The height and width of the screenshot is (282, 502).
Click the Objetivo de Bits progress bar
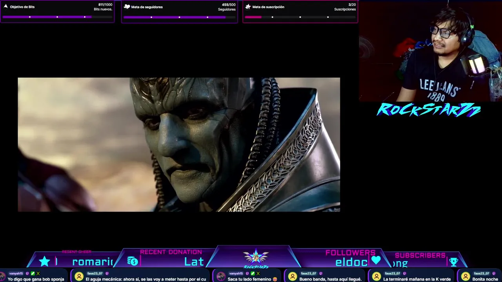(x=57, y=17)
